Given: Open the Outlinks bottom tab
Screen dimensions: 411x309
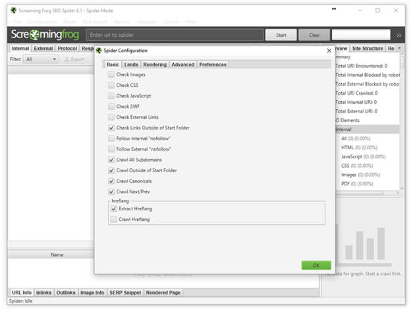Looking at the screenshot, I should coord(65,293).
